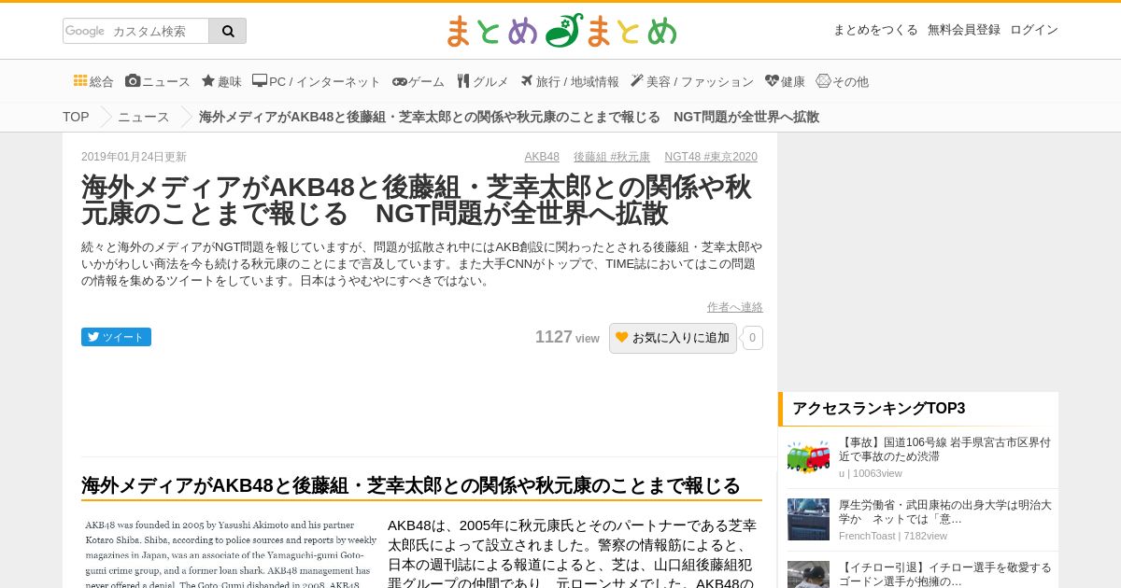This screenshot has height=588, width=1121.
Task: Click the article title breadcrumb
Action: pyautogui.click(x=509, y=117)
